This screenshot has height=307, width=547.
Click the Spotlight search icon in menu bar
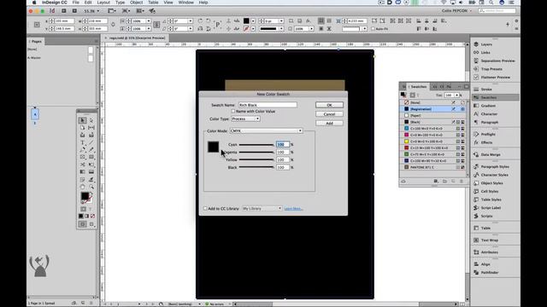click(491, 3)
